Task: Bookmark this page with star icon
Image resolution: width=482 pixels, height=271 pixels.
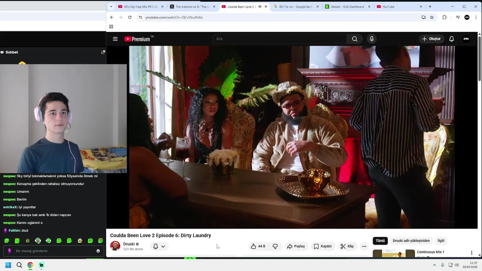Action: pos(432,17)
